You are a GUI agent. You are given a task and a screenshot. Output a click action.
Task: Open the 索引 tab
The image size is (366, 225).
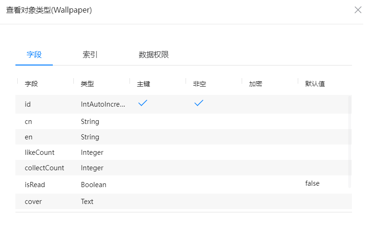90,55
